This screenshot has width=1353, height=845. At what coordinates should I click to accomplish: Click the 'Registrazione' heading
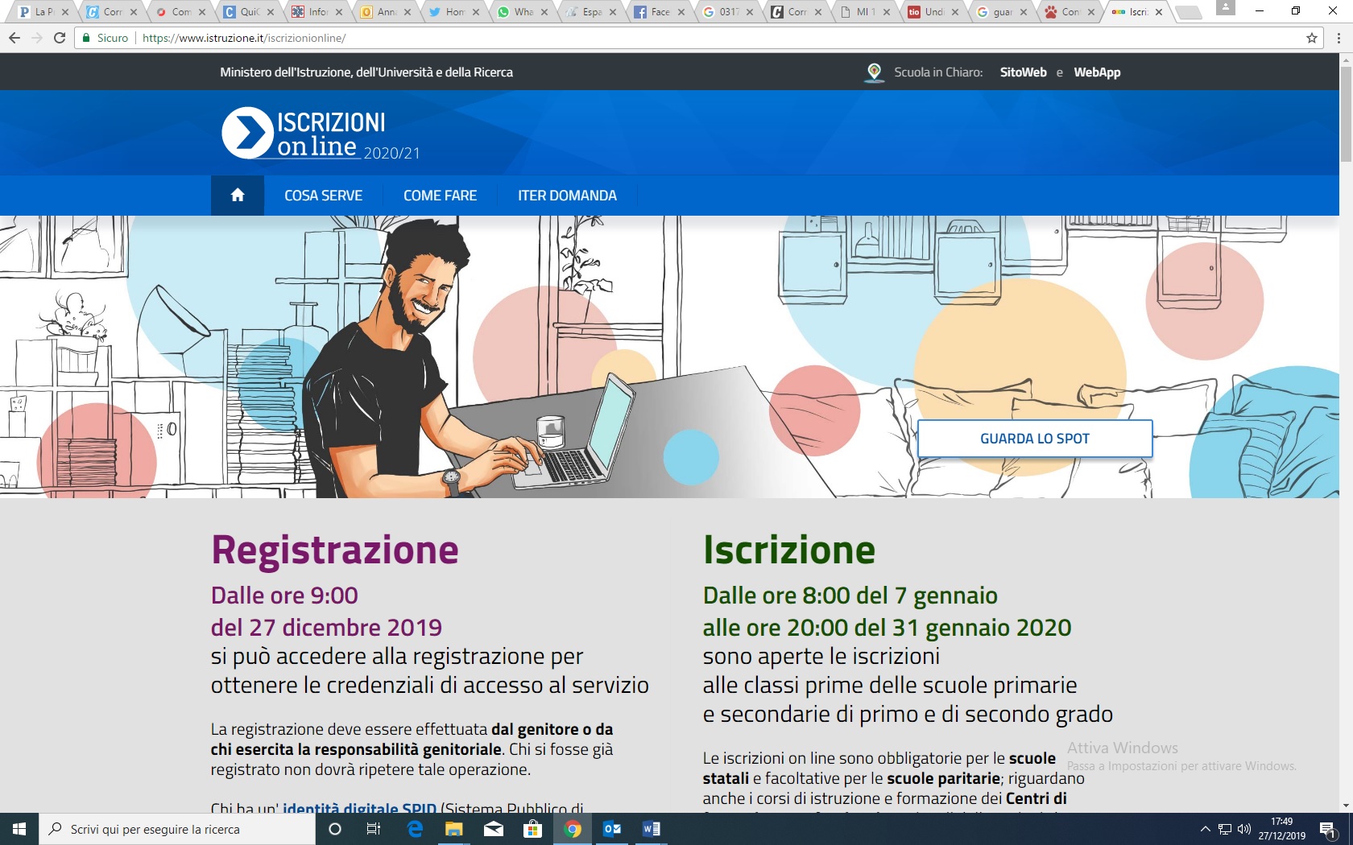335,550
